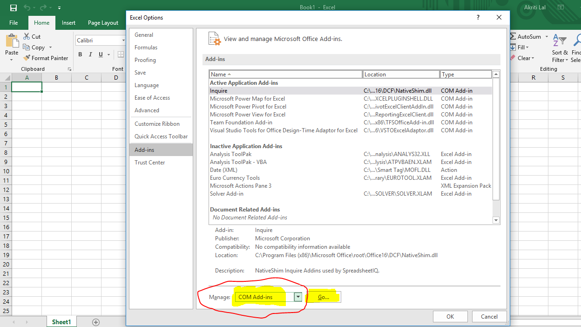Click the Excel Options help question mark
Image resolution: width=581 pixels, height=327 pixels.
(478, 18)
